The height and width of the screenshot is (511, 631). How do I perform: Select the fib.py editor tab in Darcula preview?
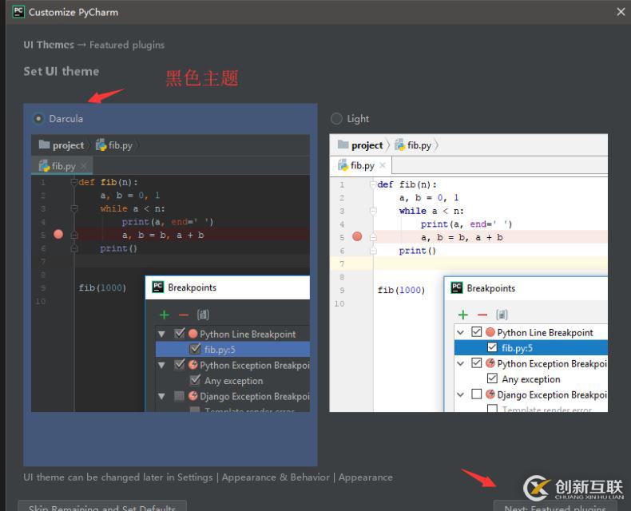tap(62, 166)
